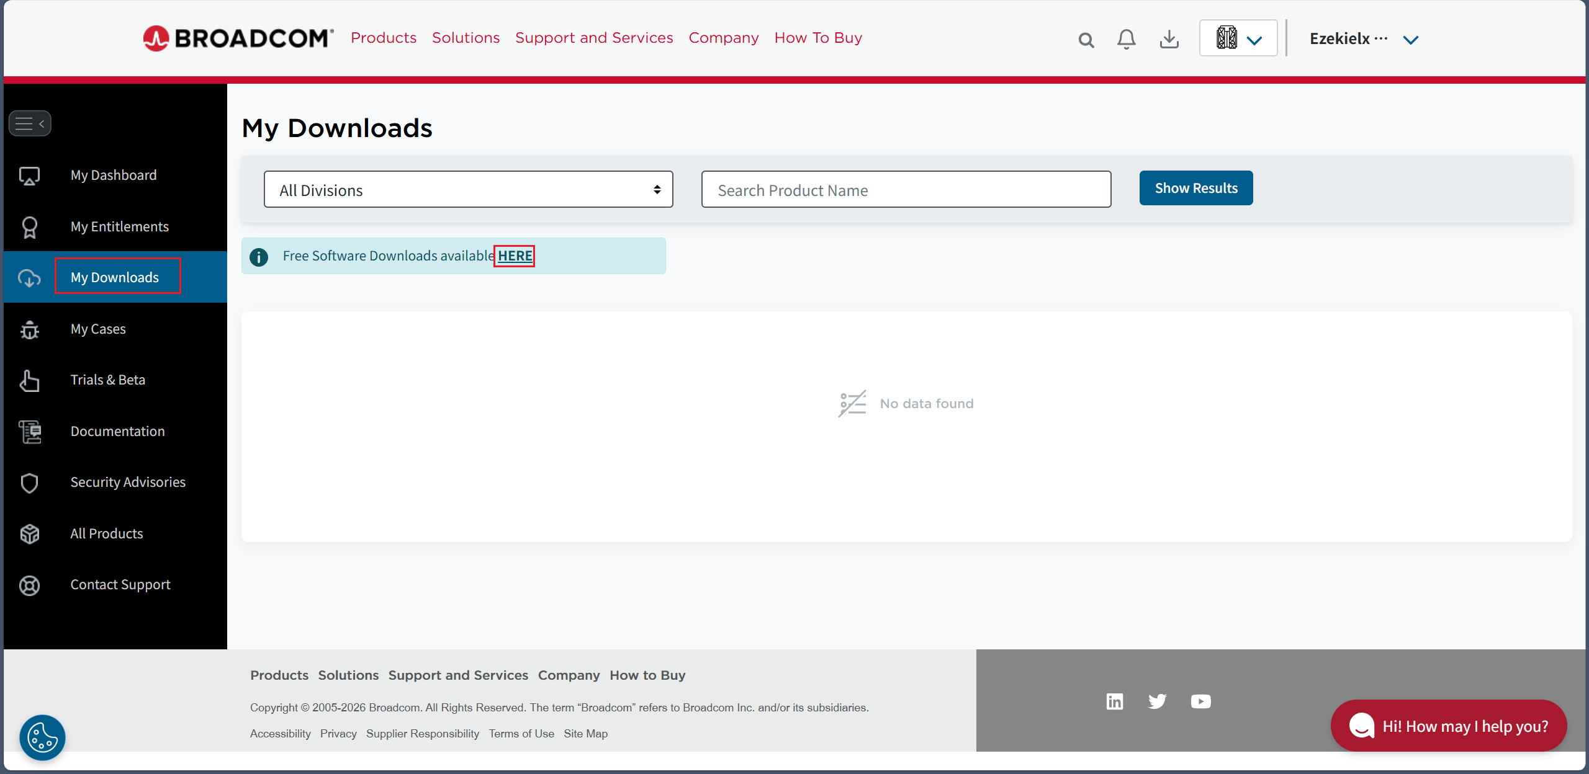Expand the Ezekielx user account menu

tap(1410, 40)
